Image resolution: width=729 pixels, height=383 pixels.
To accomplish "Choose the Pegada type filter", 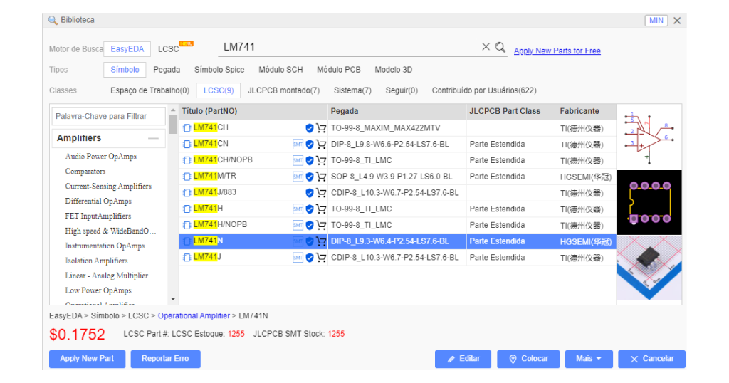I will pyautogui.click(x=167, y=70).
